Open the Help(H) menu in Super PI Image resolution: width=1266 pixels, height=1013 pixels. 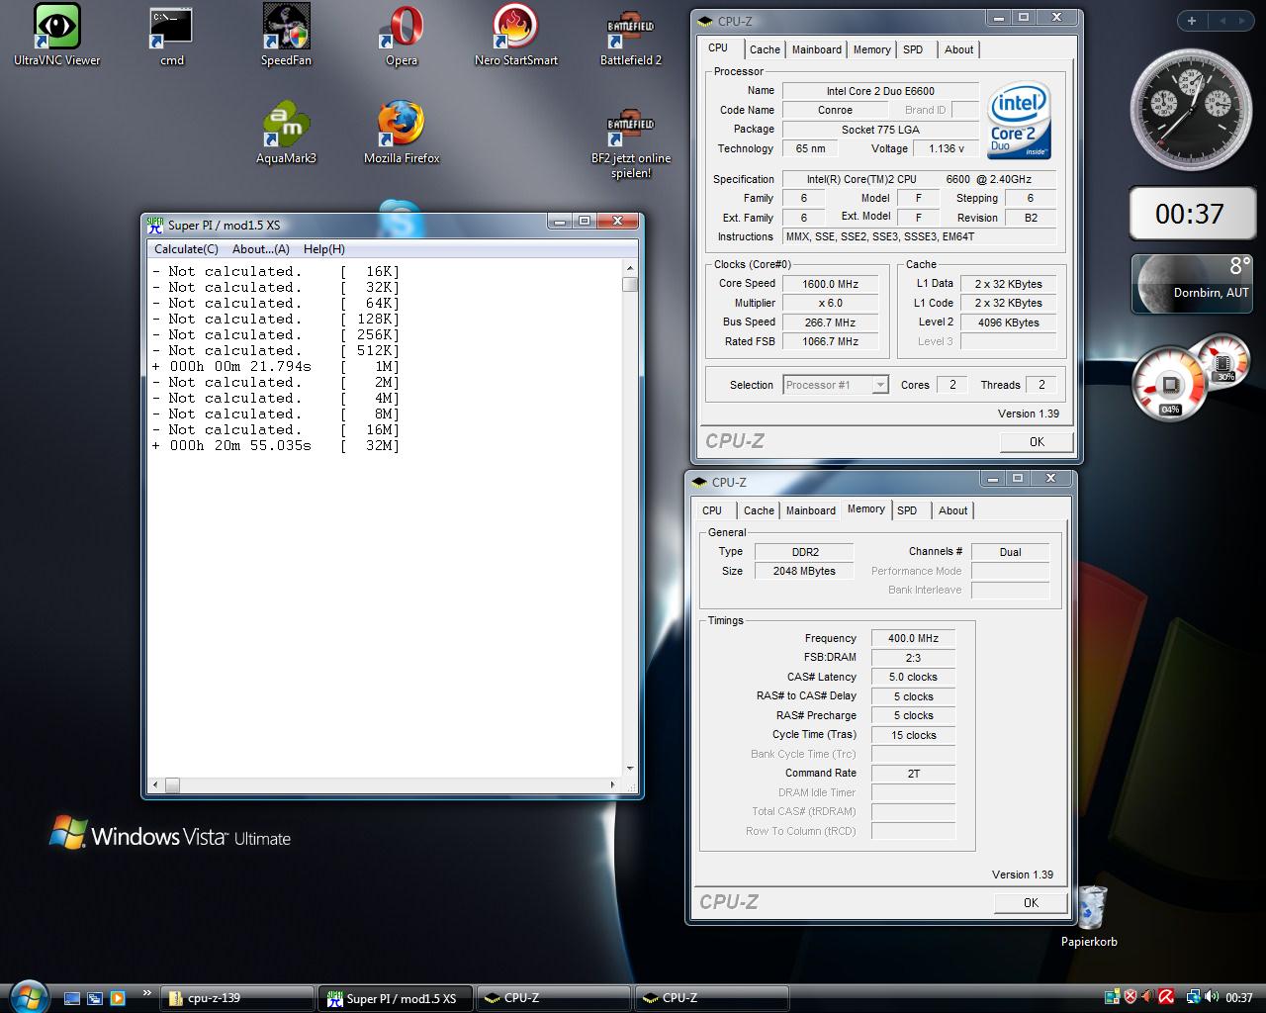pyautogui.click(x=324, y=249)
